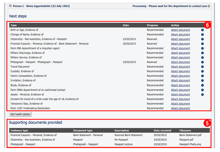The image size is (220, 152).
Task: Click the Progress column header
Action: pos(153,25)
